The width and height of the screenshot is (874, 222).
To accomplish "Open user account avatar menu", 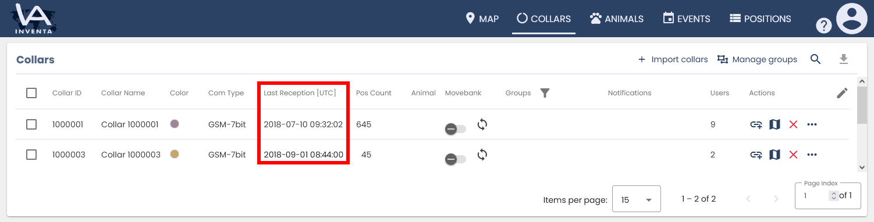I will click(x=852, y=19).
